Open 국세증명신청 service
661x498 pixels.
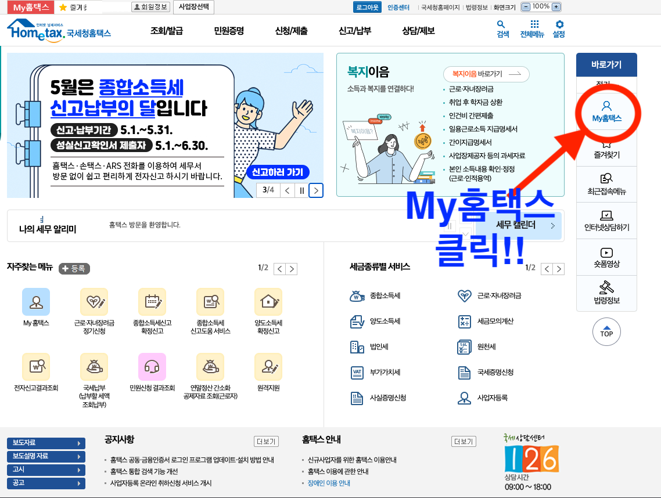[x=486, y=373]
